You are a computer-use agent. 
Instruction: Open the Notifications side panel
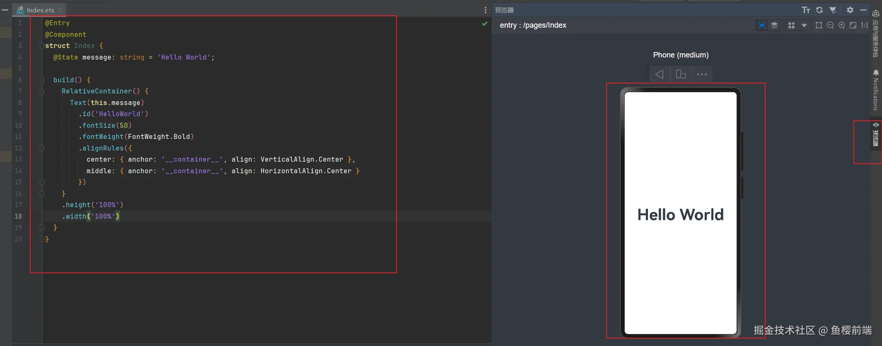(x=876, y=90)
